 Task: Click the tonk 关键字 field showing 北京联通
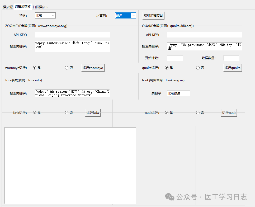coord(178,93)
